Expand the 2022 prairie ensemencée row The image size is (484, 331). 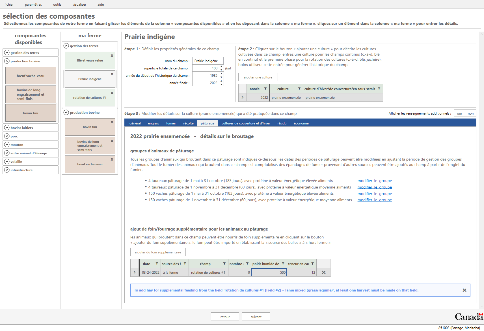tap(242, 97)
